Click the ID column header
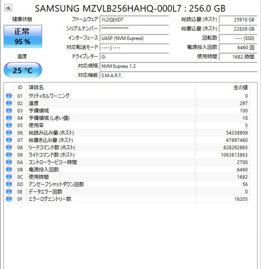 click(20, 88)
